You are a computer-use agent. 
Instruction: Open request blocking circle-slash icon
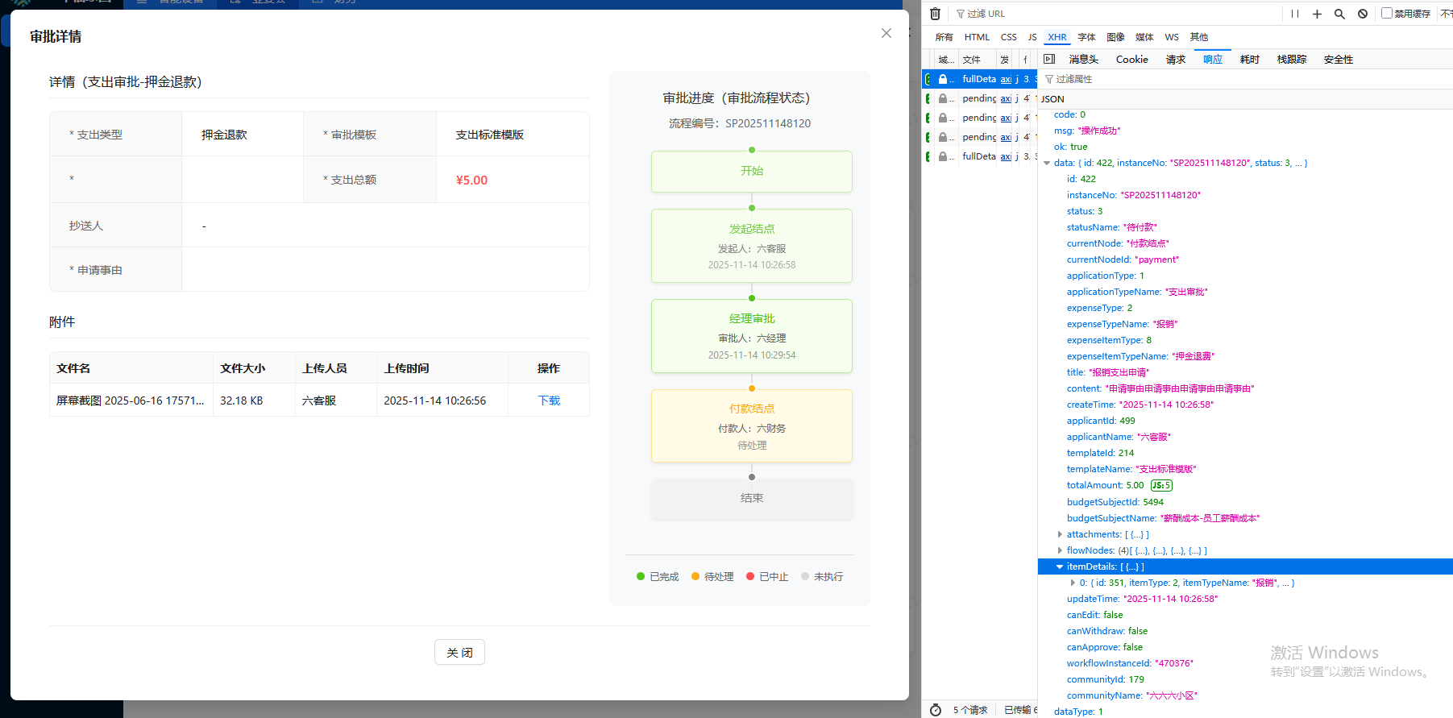pyautogui.click(x=1363, y=14)
